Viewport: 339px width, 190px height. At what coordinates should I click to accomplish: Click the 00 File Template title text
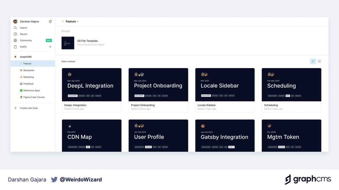[88, 41]
